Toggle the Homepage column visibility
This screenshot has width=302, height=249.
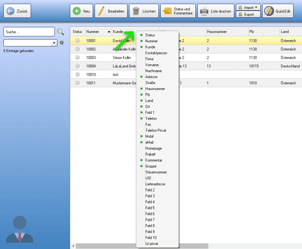point(153,148)
